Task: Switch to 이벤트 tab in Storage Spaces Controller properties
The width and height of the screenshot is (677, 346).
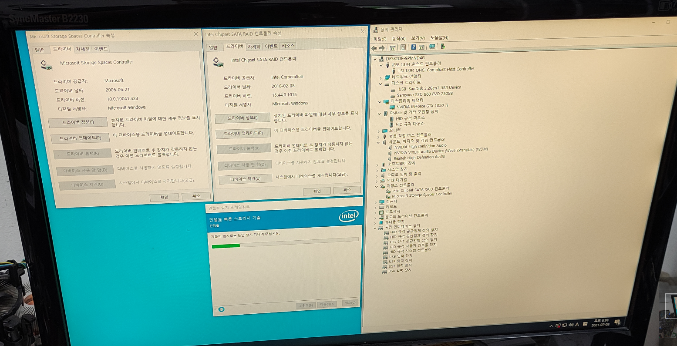Action: coord(101,49)
